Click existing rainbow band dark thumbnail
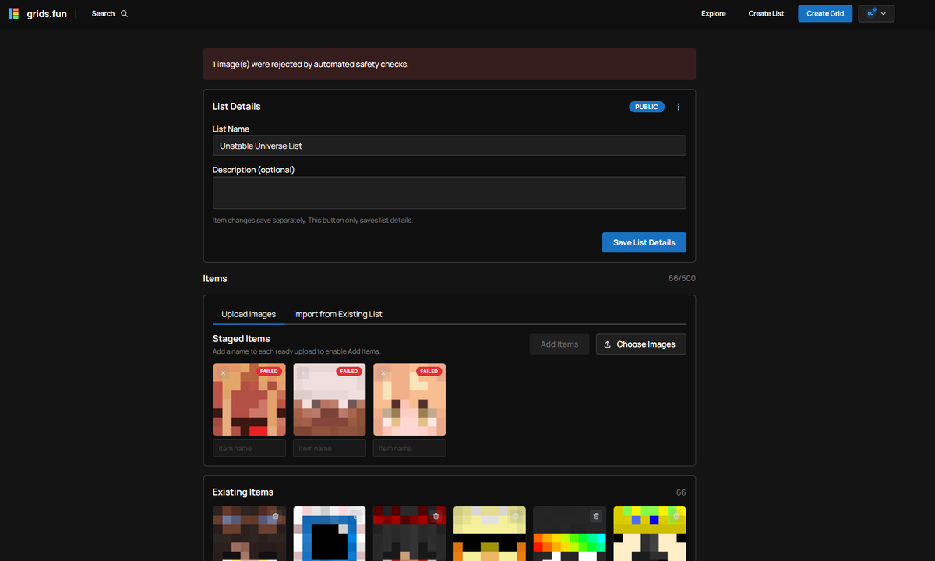The image size is (935, 561). pyautogui.click(x=570, y=534)
